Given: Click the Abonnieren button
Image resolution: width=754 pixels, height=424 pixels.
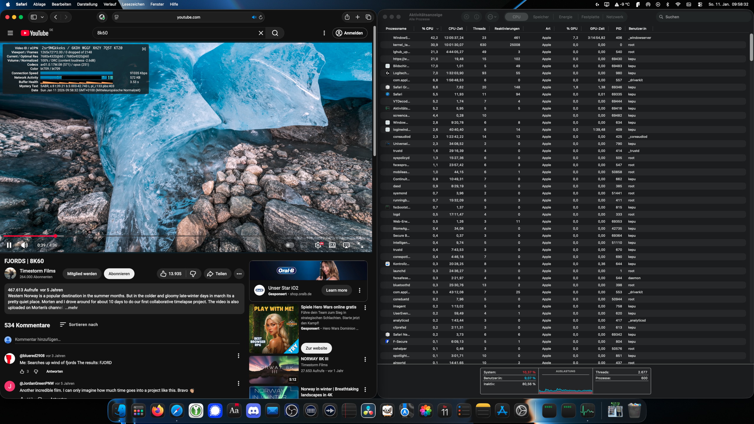Looking at the screenshot, I should click(119, 274).
